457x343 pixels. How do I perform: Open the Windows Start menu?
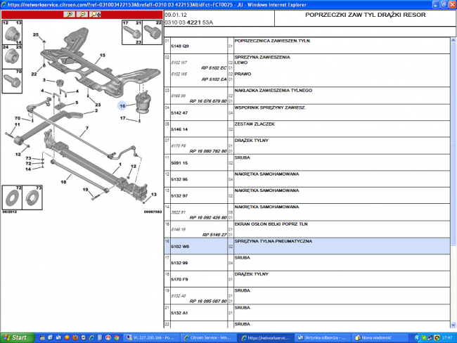pyautogui.click(x=16, y=338)
